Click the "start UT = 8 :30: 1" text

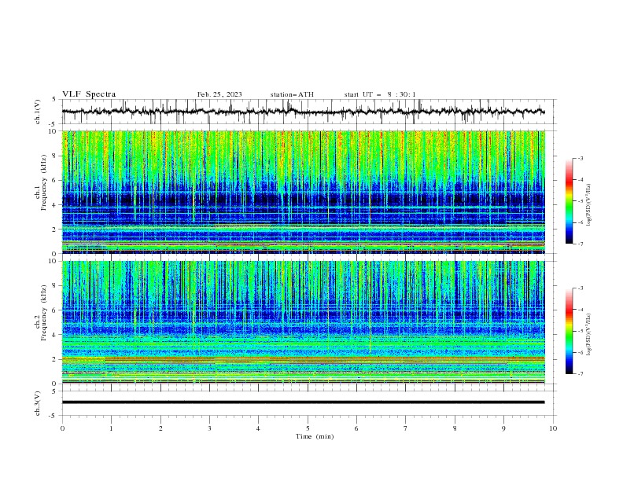380,94
